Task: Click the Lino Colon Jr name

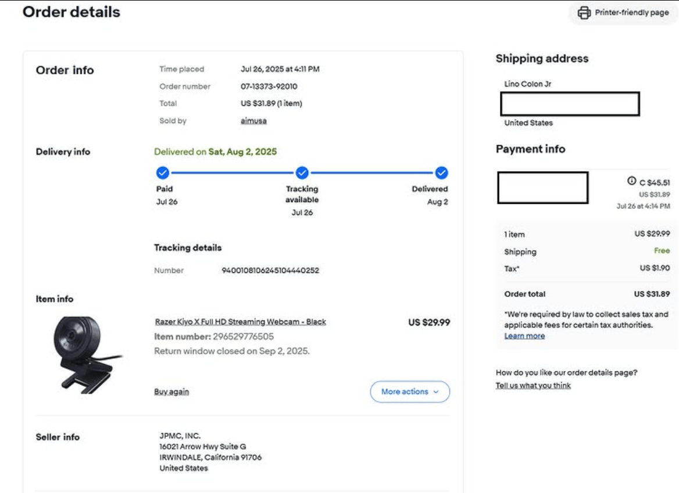Action: point(527,84)
